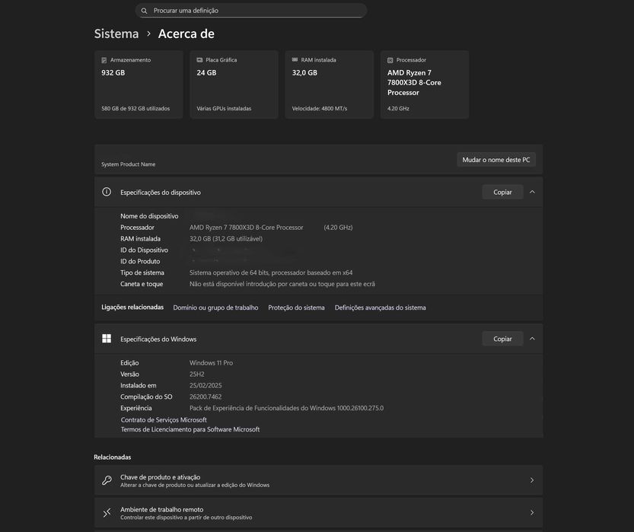The height and width of the screenshot is (532, 634).
Task: Click the search magnifier icon
Action: coord(144,11)
